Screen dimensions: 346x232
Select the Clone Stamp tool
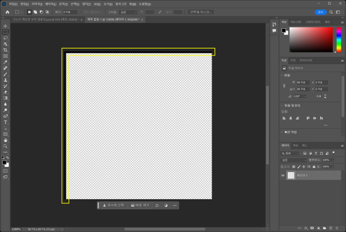[x=5, y=80]
